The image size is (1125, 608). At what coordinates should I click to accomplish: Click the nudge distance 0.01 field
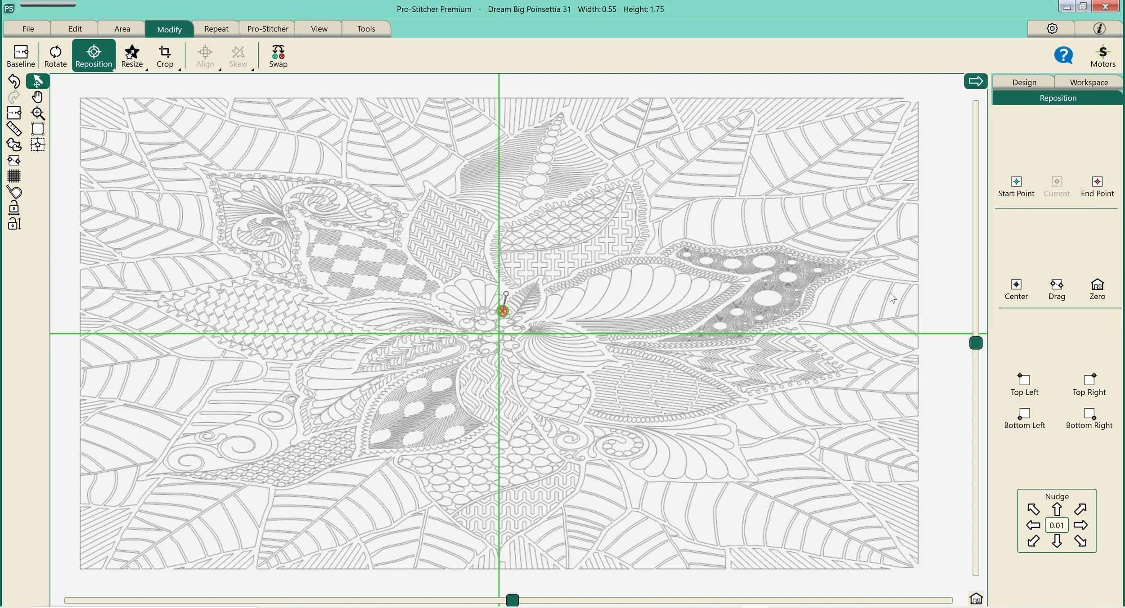1056,525
